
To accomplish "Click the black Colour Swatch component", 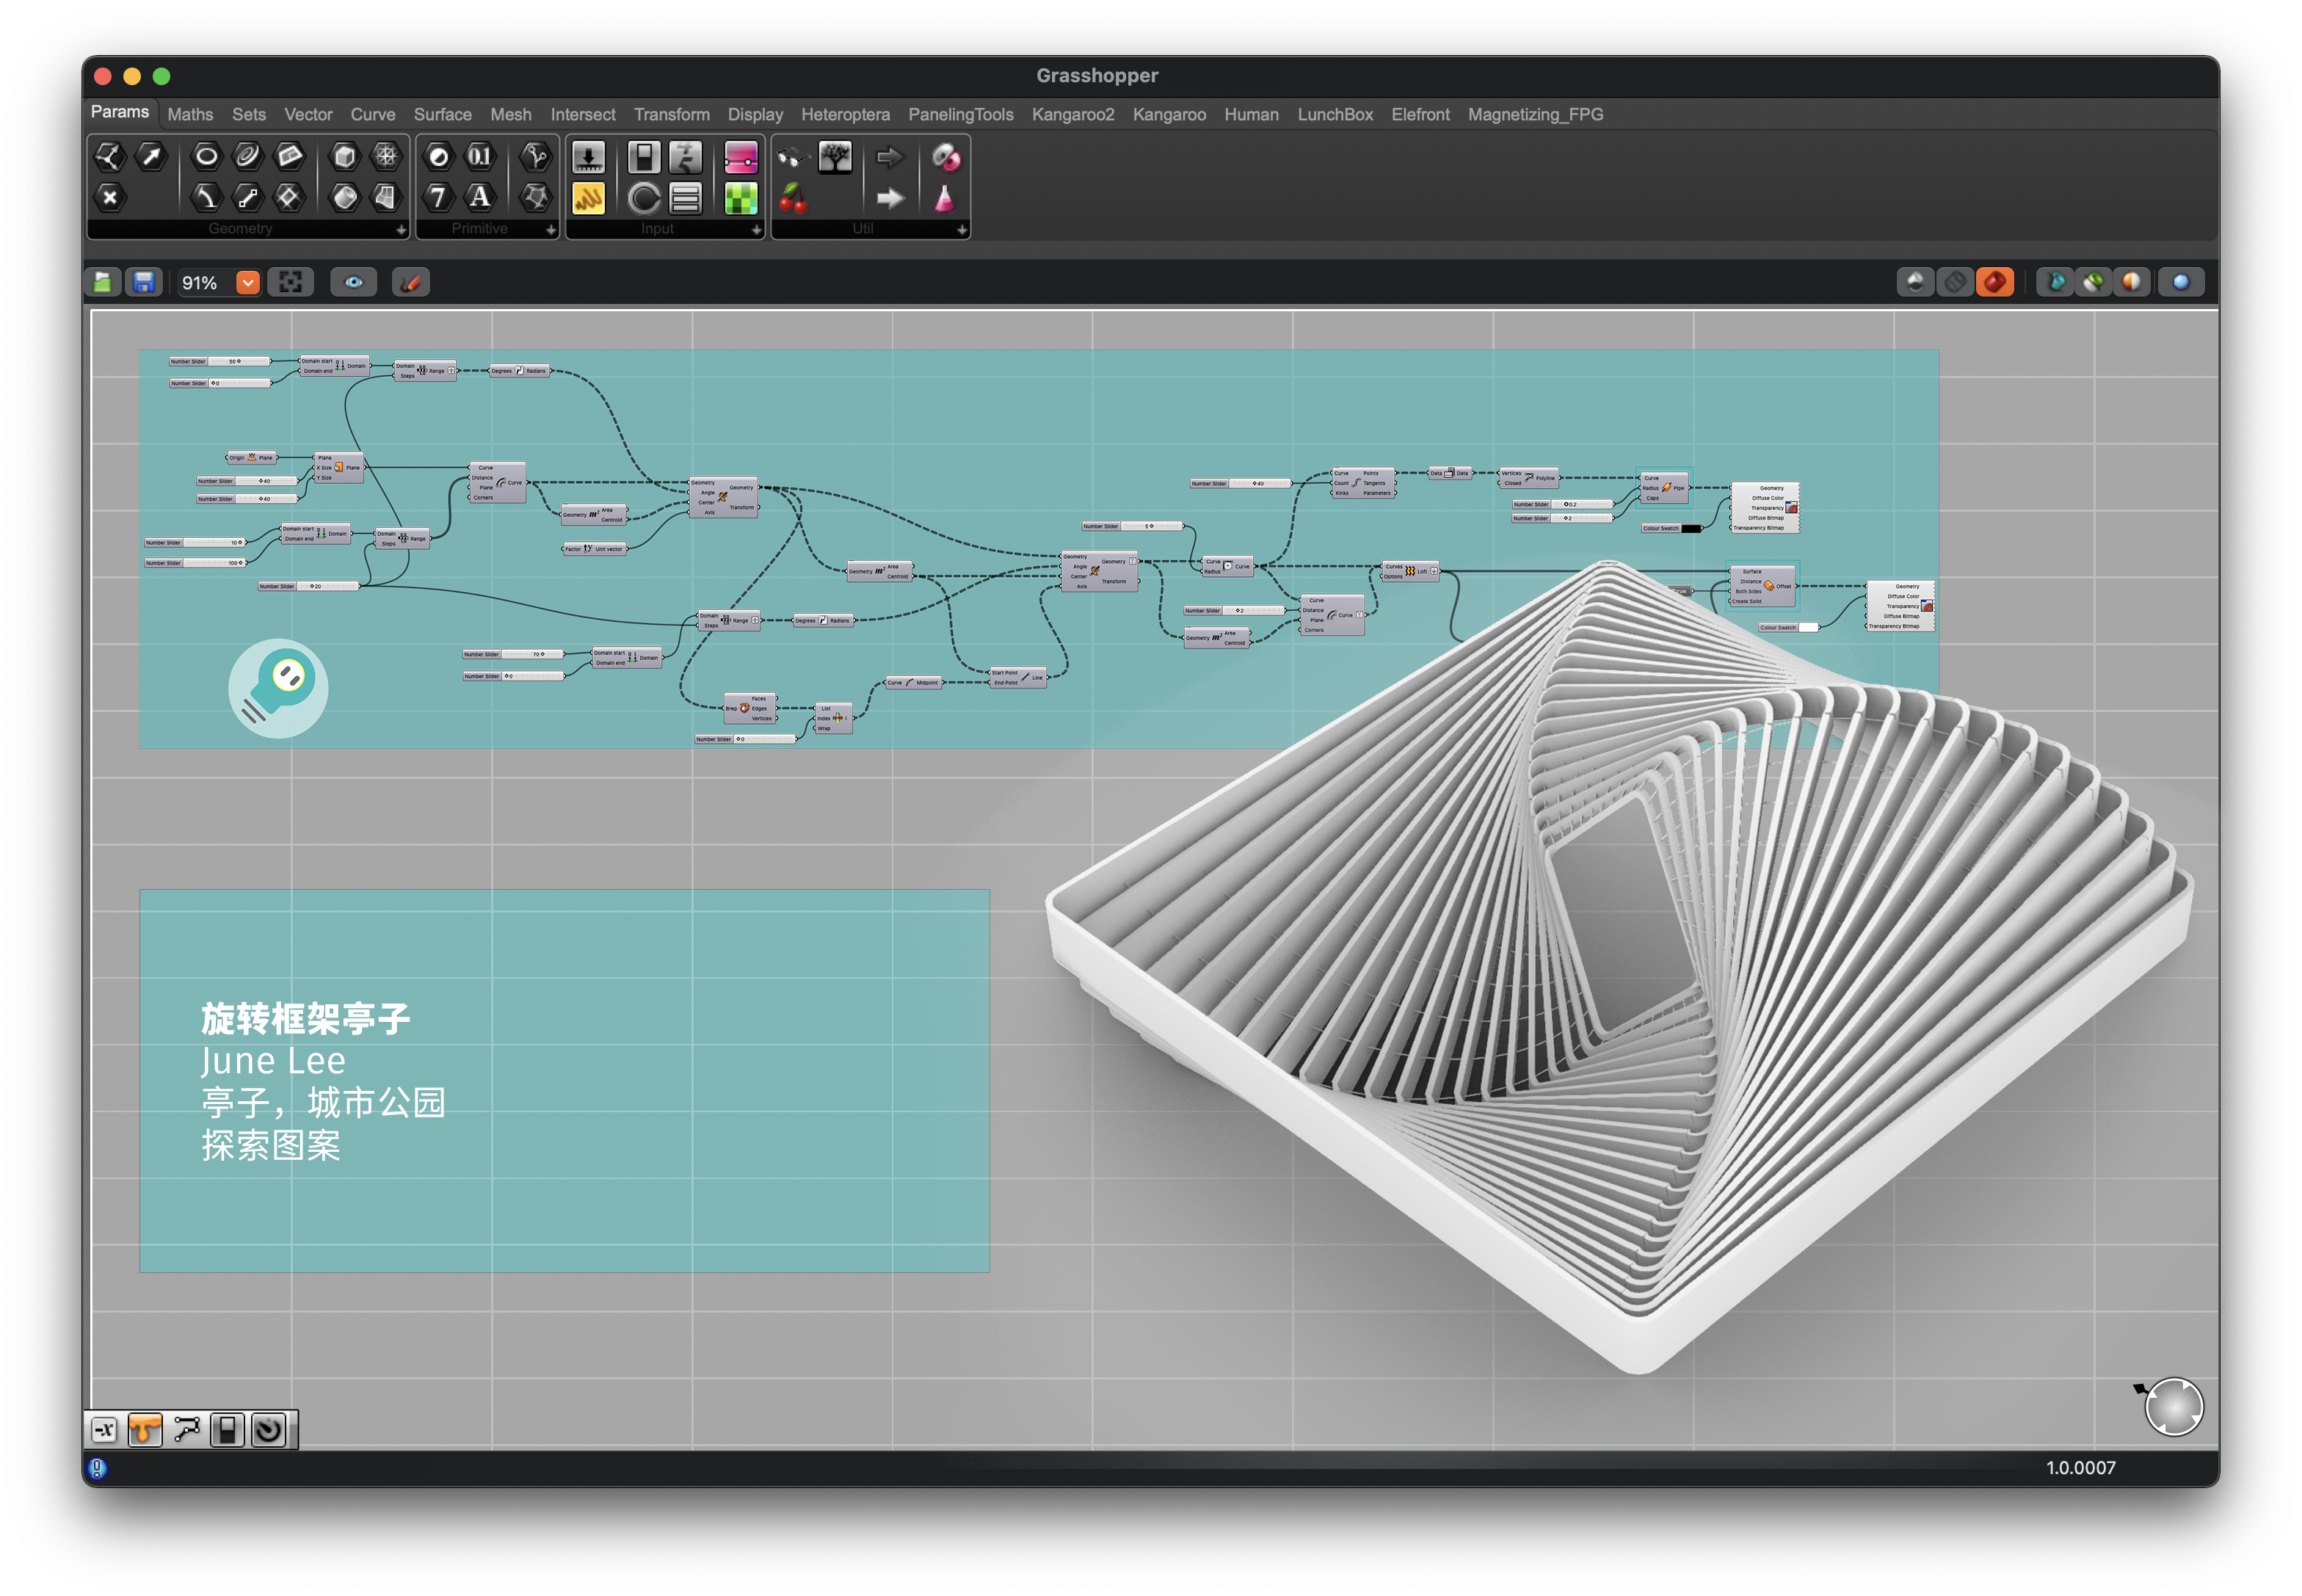I will tap(1671, 529).
